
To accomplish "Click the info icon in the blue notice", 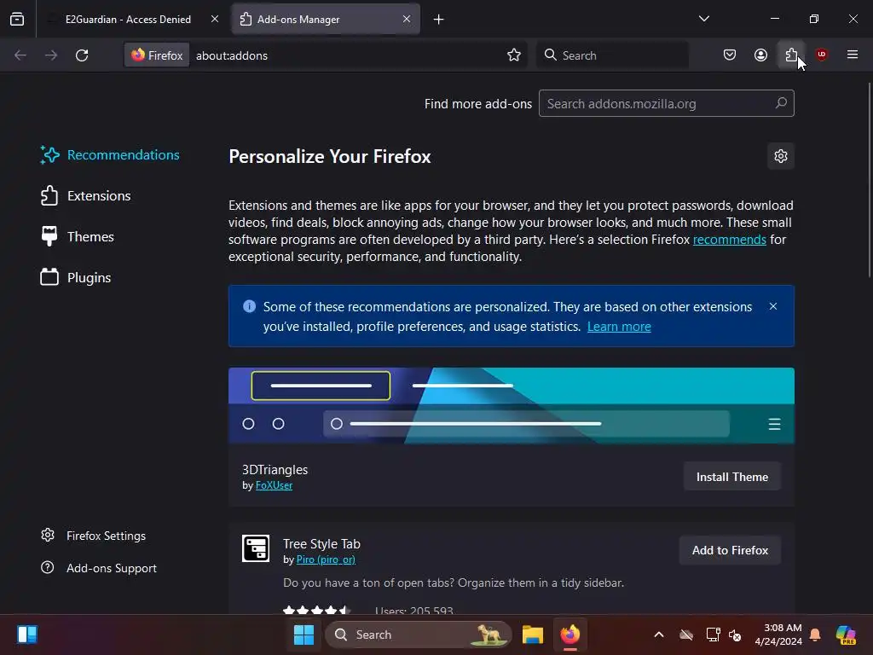I will pyautogui.click(x=250, y=306).
